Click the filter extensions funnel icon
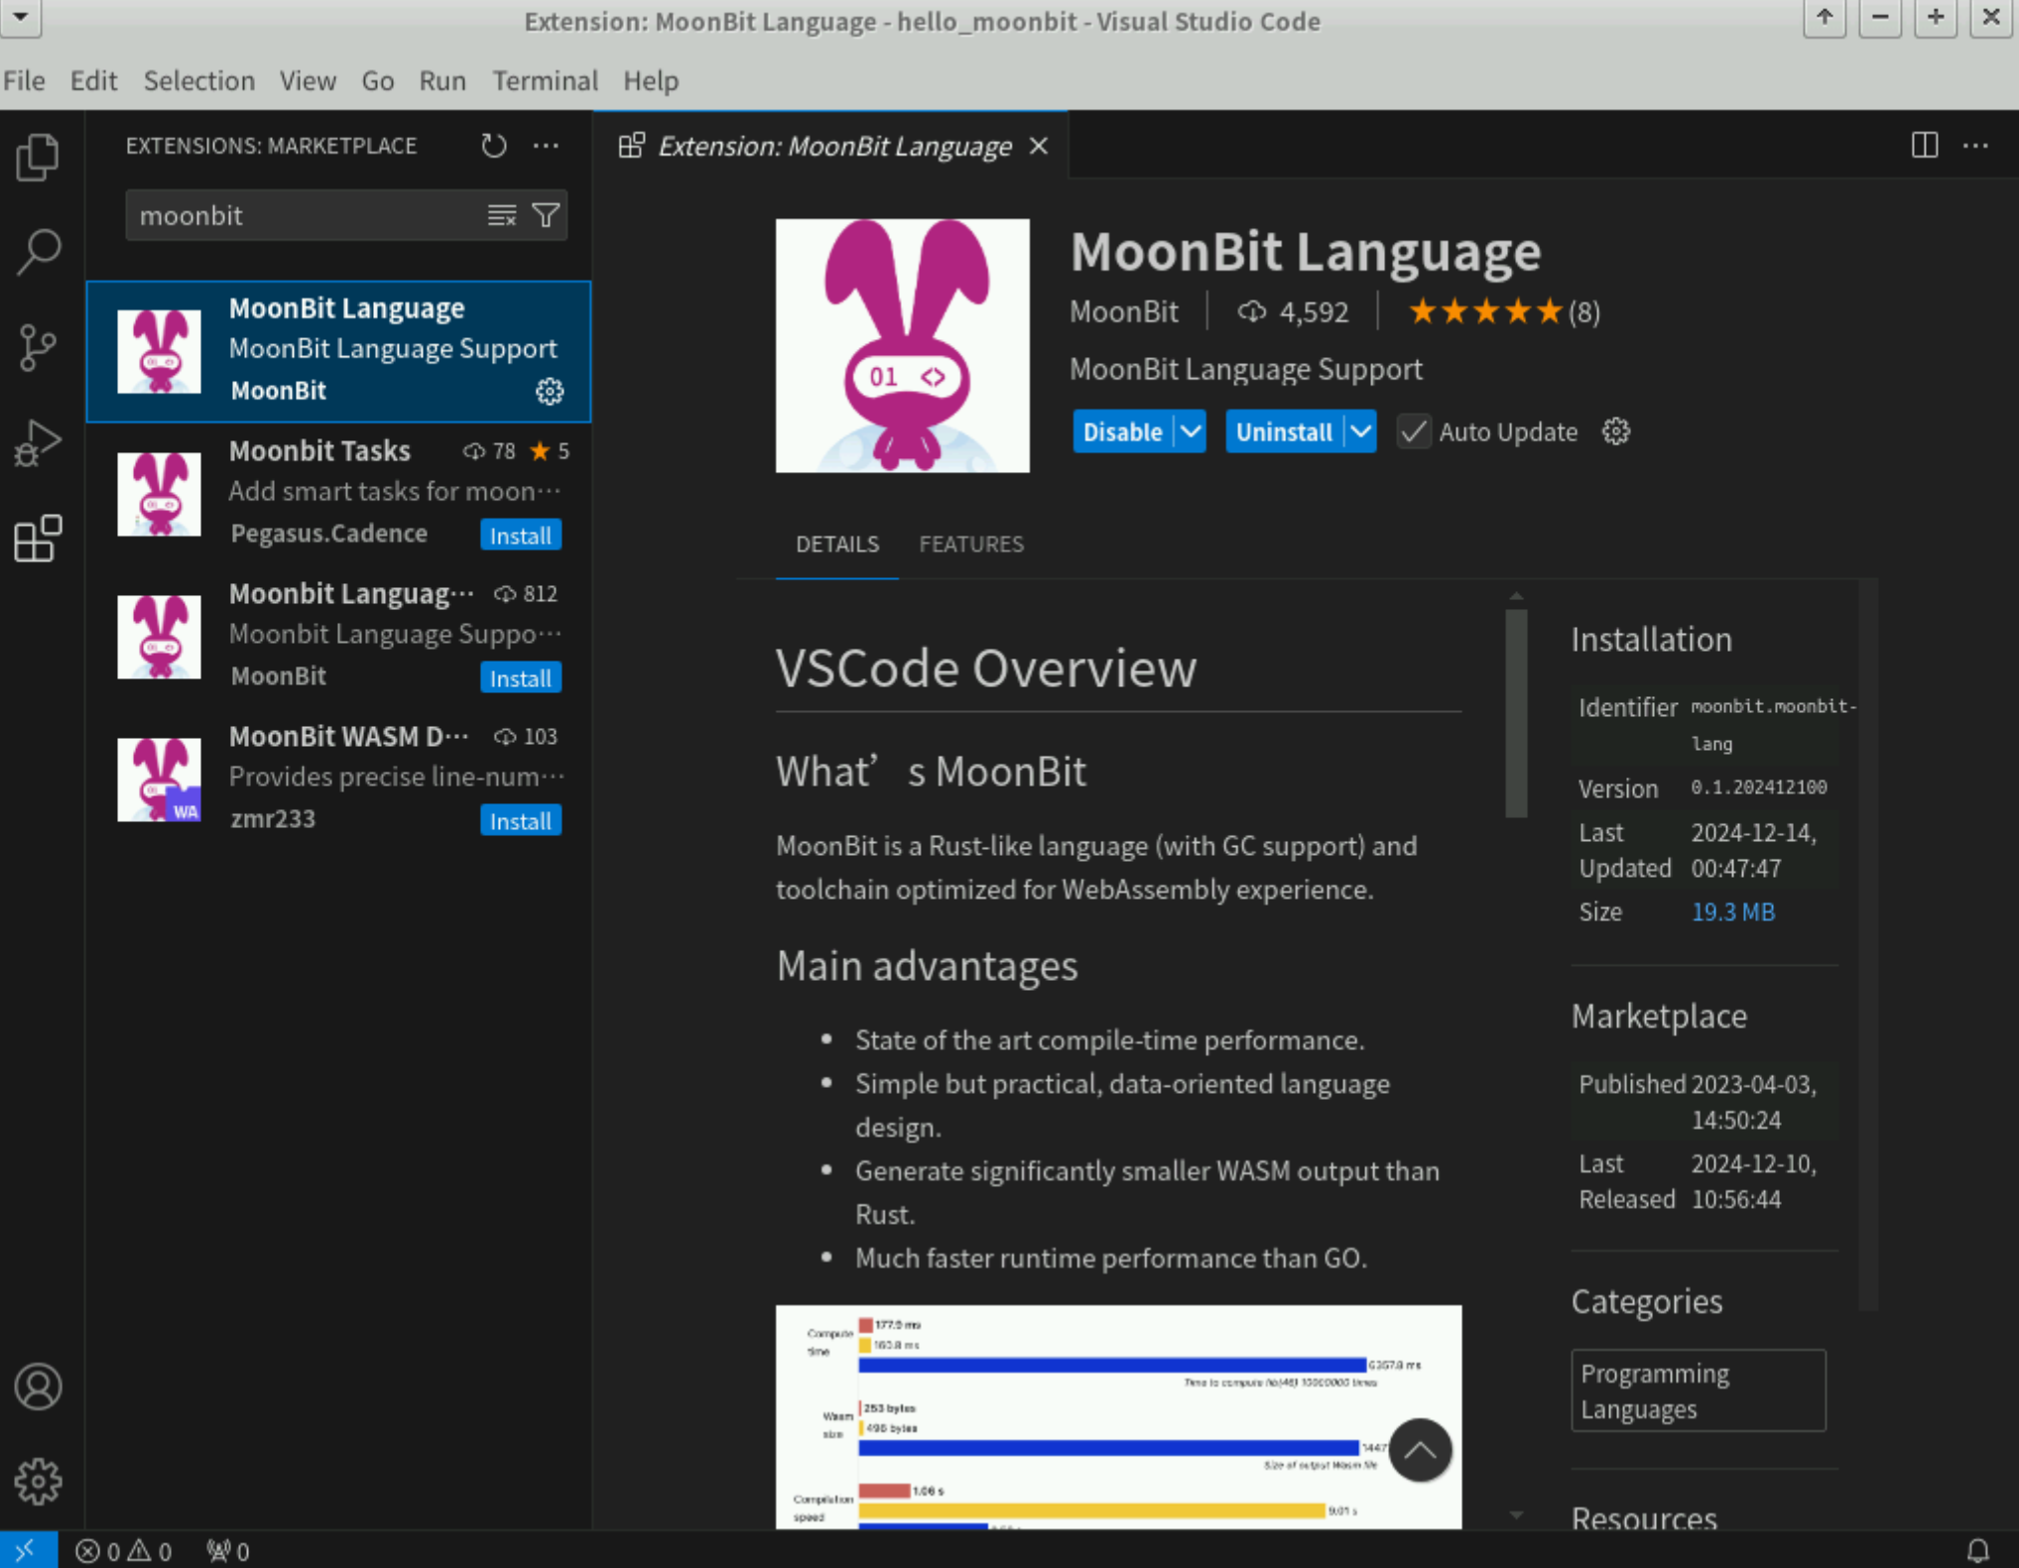Image resolution: width=2019 pixels, height=1568 pixels. pyautogui.click(x=546, y=215)
